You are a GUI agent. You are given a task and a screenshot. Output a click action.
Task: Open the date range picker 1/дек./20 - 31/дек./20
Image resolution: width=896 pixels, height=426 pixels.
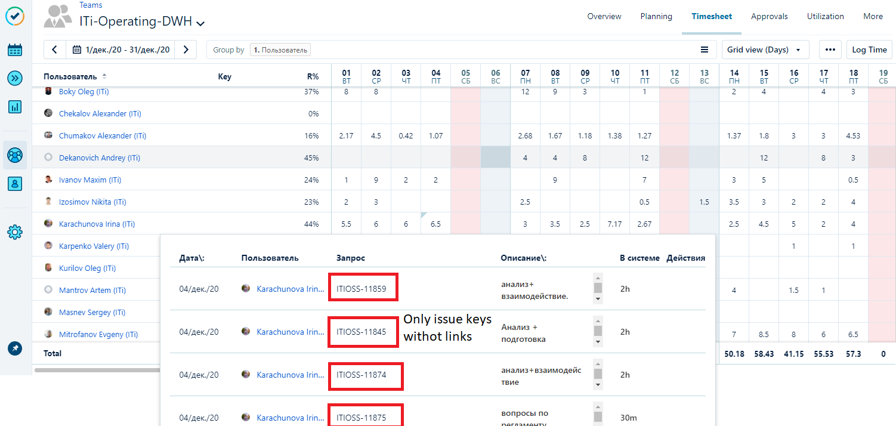click(x=121, y=50)
